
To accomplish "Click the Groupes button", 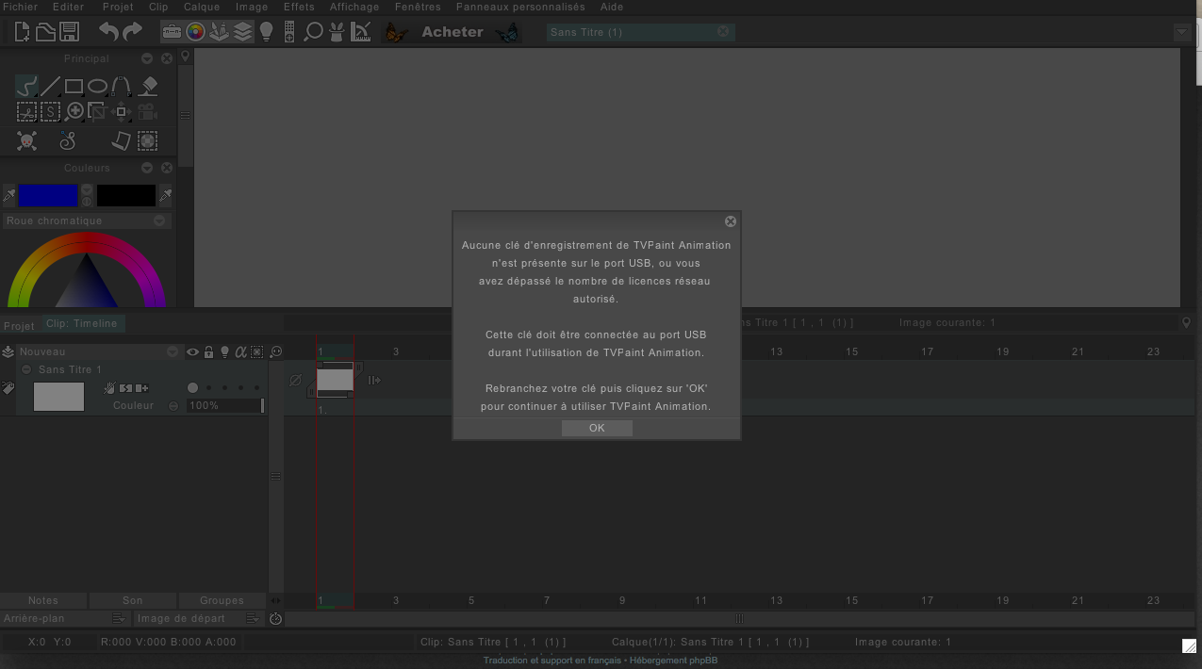I will click(222, 600).
